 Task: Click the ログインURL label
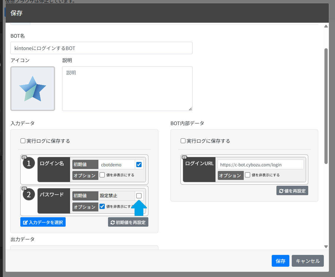pyautogui.click(x=199, y=163)
